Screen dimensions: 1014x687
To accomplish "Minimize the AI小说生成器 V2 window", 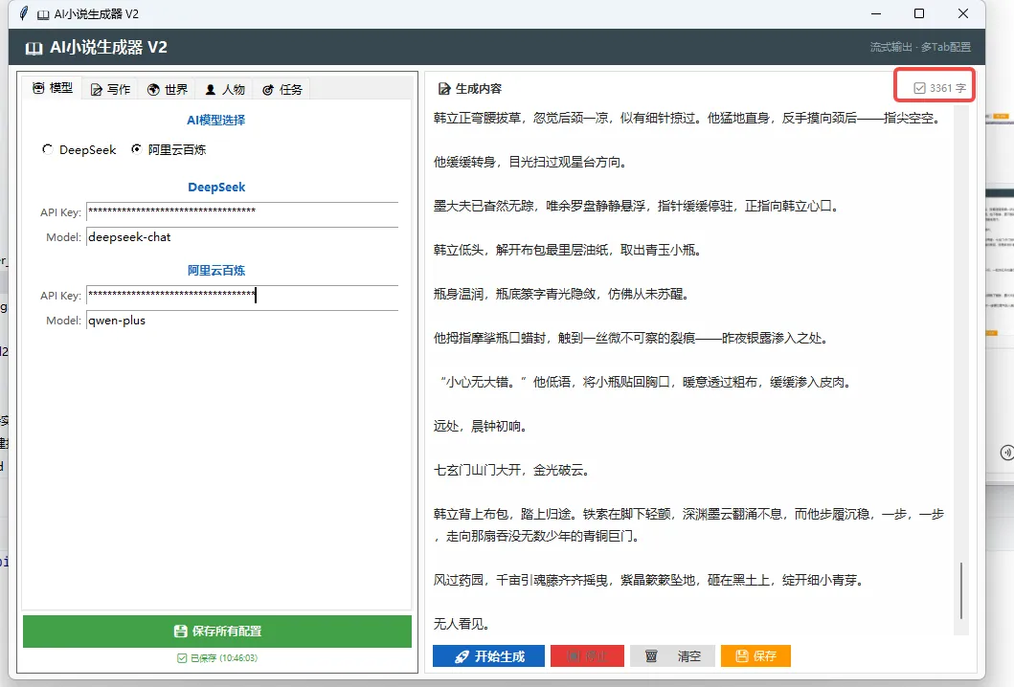I will [876, 13].
